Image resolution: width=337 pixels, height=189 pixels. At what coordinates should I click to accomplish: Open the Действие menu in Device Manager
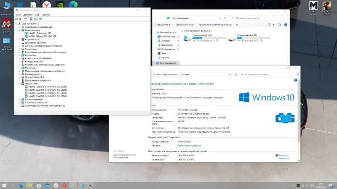[x=28, y=15]
